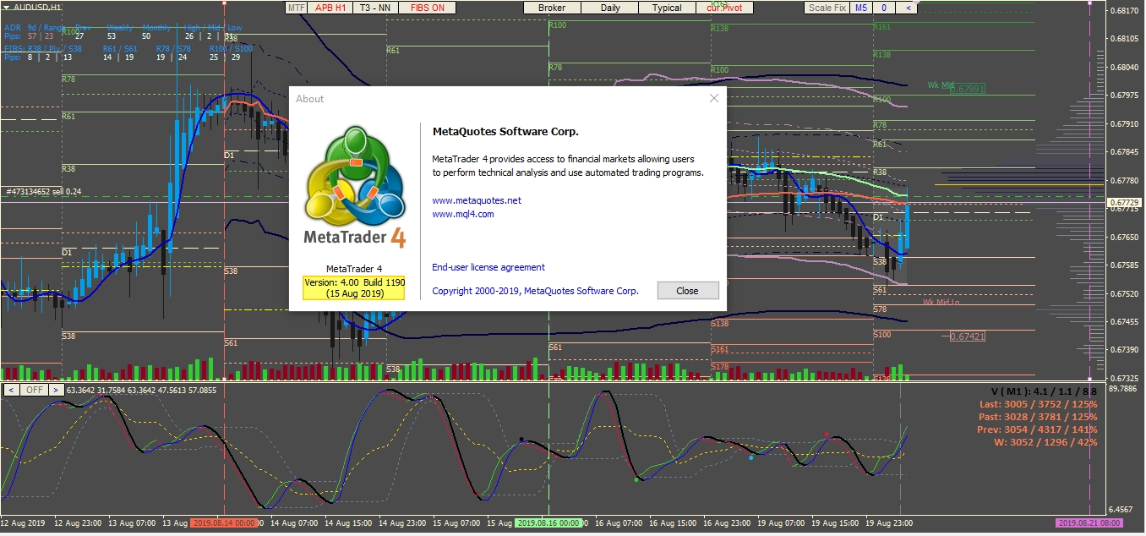The width and height of the screenshot is (1146, 536).
Task: Click the indicator's previous < arrow
Action: [12, 390]
